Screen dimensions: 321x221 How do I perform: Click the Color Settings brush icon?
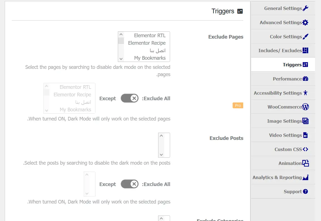point(305,37)
